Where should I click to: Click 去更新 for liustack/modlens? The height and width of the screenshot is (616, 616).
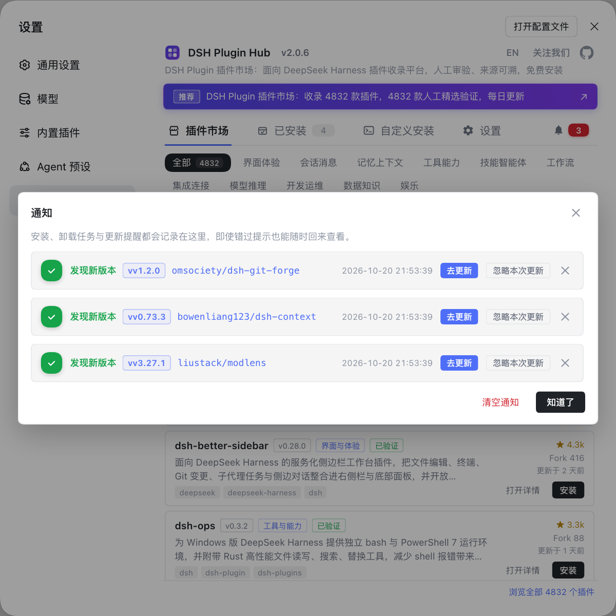pos(459,363)
